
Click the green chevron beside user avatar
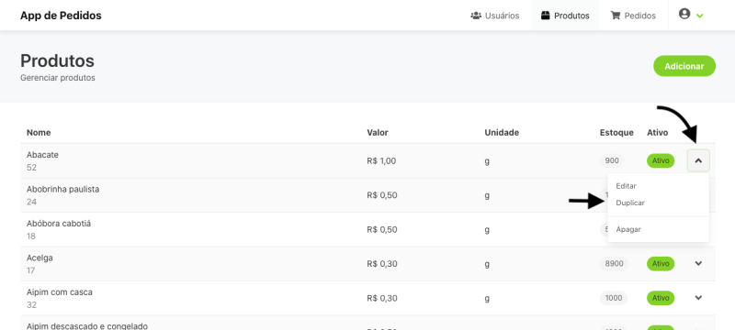point(699,16)
